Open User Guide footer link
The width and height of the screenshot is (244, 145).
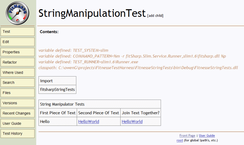pos(207,136)
